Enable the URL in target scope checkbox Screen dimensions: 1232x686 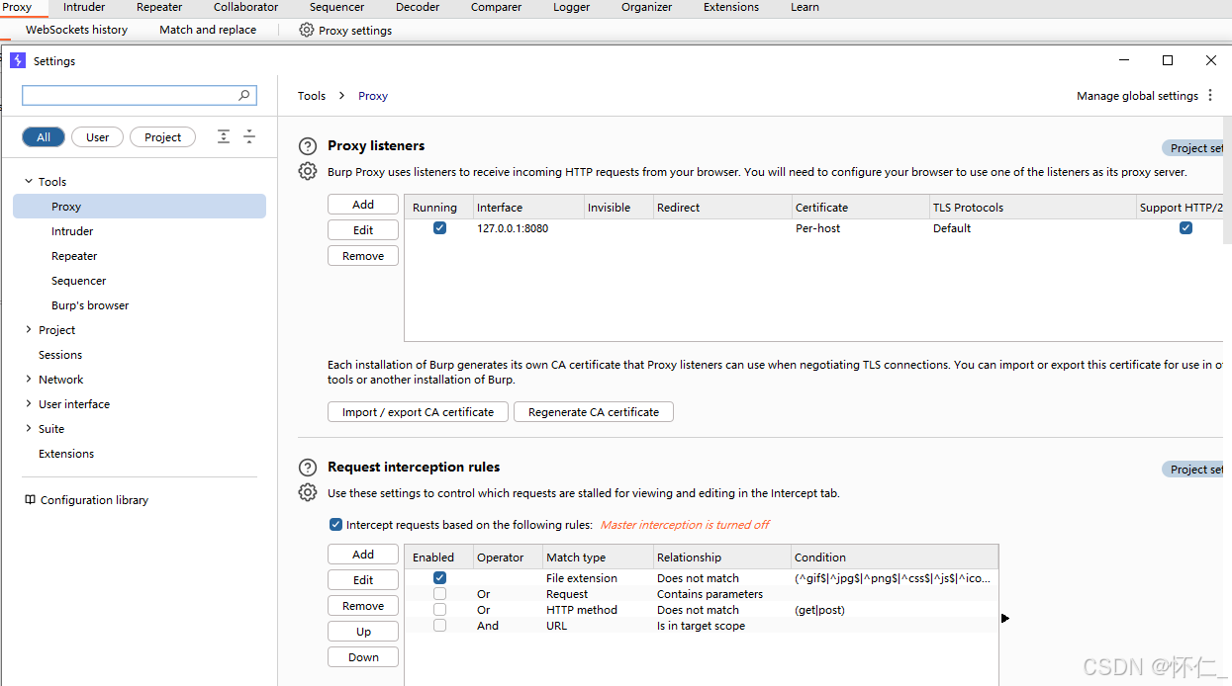tap(439, 626)
